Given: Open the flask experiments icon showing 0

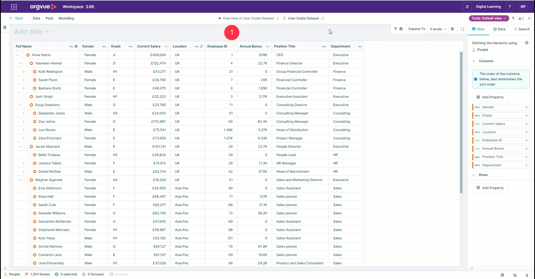Looking at the screenshot, I should (521, 18).
